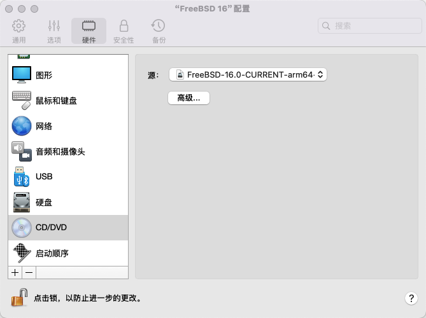Open the 高级... advanced settings

(188, 98)
